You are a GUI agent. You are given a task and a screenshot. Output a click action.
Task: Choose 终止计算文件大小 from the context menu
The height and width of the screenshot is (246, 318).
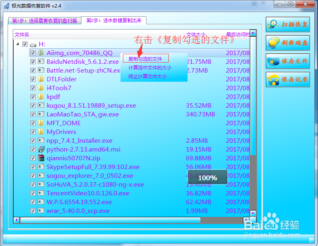pyautogui.click(x=148, y=77)
